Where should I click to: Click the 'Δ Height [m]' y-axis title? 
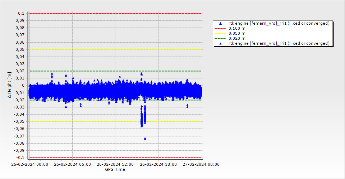9,85
